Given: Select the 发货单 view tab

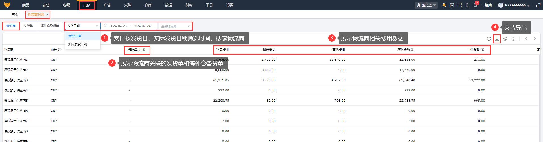Looking at the screenshot, I should pyautogui.click(x=28, y=26).
